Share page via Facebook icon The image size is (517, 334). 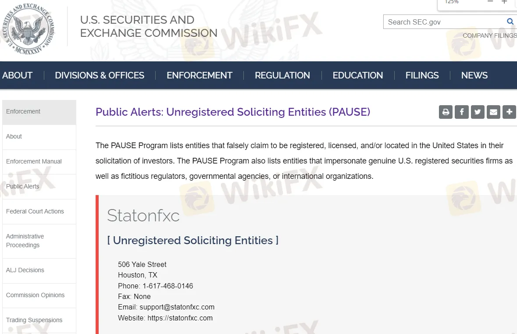461,112
